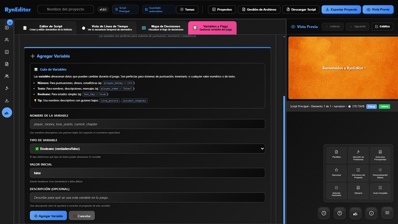Open the Estructura del Proyecto card
Image resolution: width=398 pixels, height=224 pixels.
click(x=358, y=173)
